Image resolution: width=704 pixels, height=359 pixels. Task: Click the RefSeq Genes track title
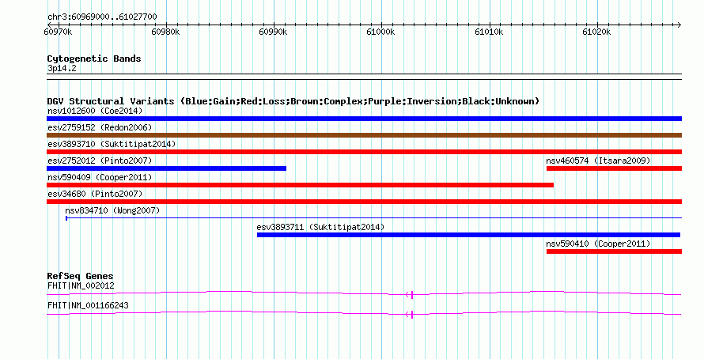click(80, 277)
